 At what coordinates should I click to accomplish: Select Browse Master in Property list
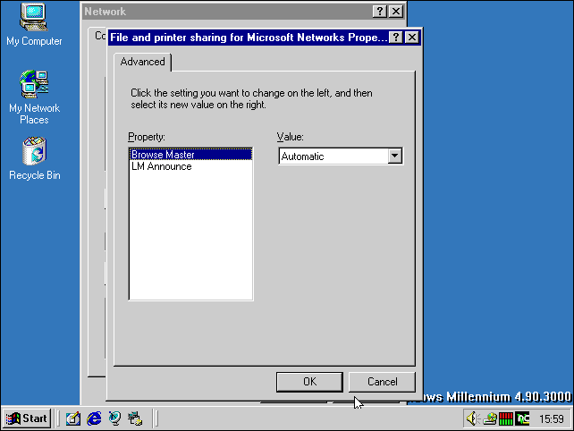(x=190, y=155)
